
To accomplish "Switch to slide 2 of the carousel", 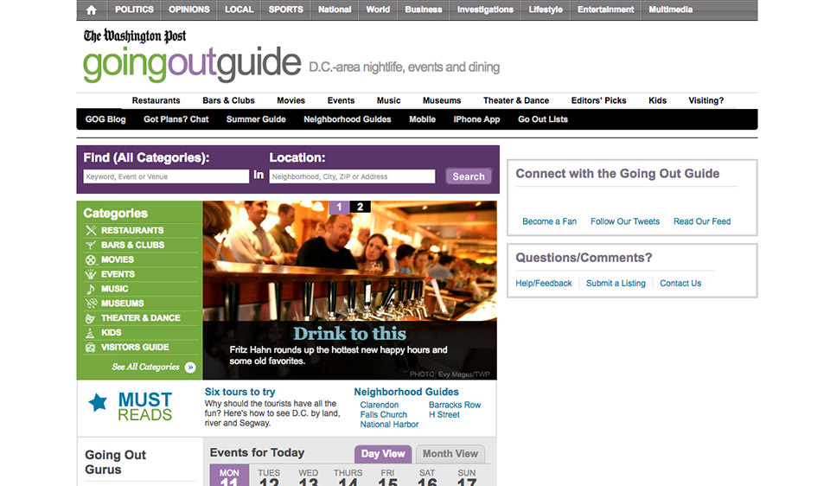I will click(x=360, y=207).
